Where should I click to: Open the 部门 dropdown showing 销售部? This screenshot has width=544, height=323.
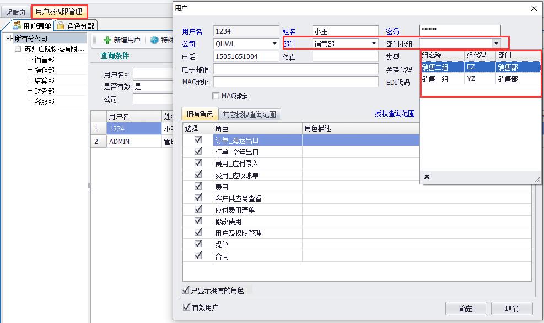[x=374, y=44]
